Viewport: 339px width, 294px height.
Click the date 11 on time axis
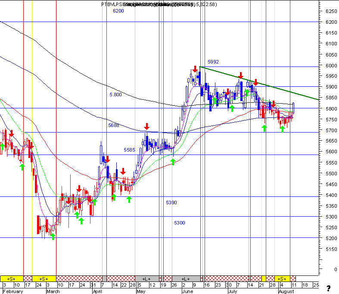(294, 285)
